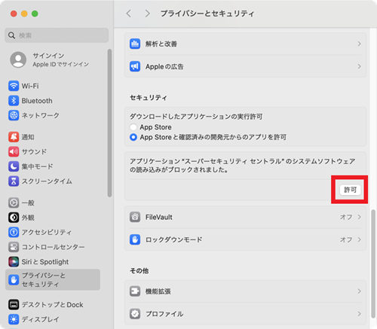The width and height of the screenshot is (377, 329).
Task: Click the FileVault オフ status
Action: pos(346,217)
